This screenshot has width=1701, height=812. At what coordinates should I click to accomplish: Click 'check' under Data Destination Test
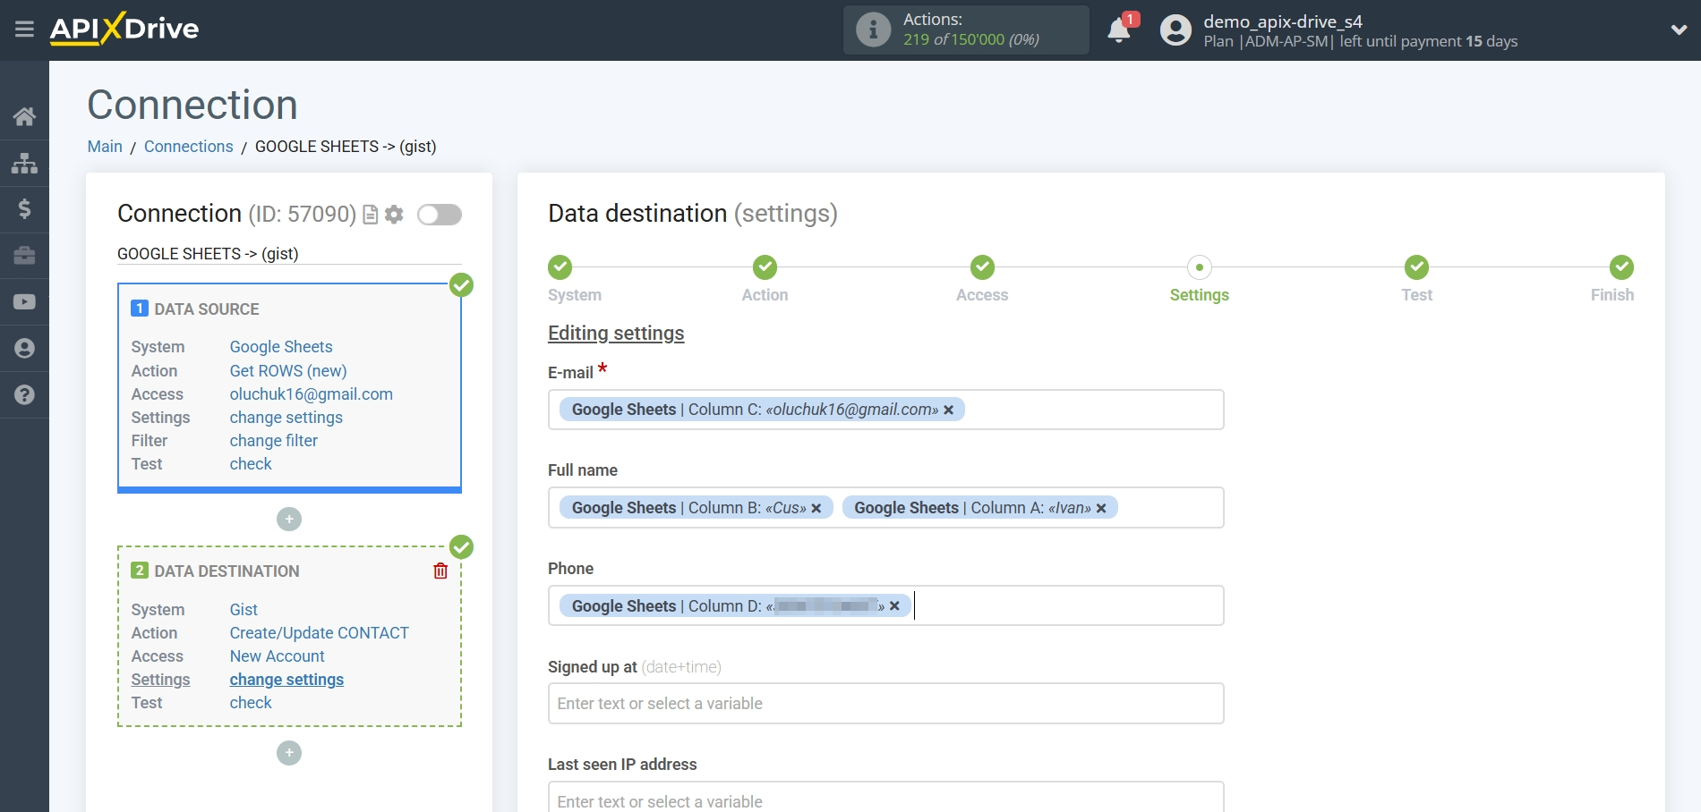pos(251,703)
